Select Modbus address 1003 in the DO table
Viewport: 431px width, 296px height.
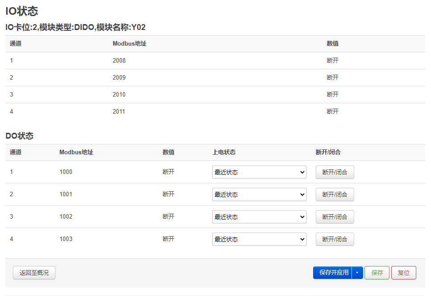point(66,239)
